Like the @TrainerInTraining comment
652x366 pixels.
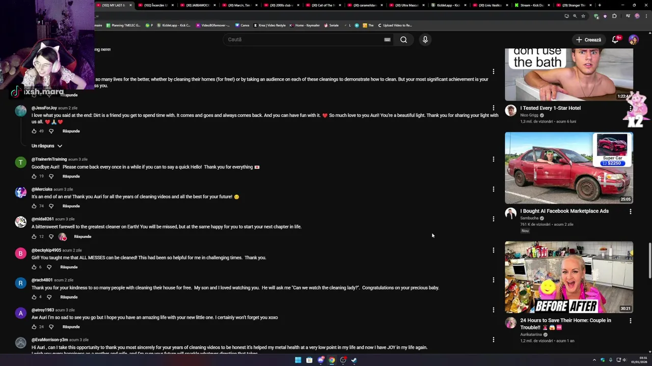click(34, 176)
